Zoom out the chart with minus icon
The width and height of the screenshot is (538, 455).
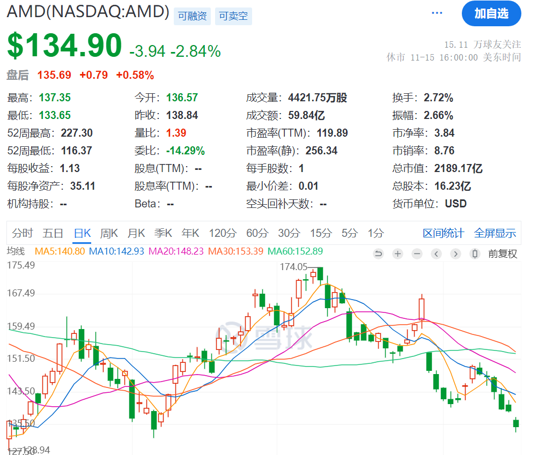[417, 253]
